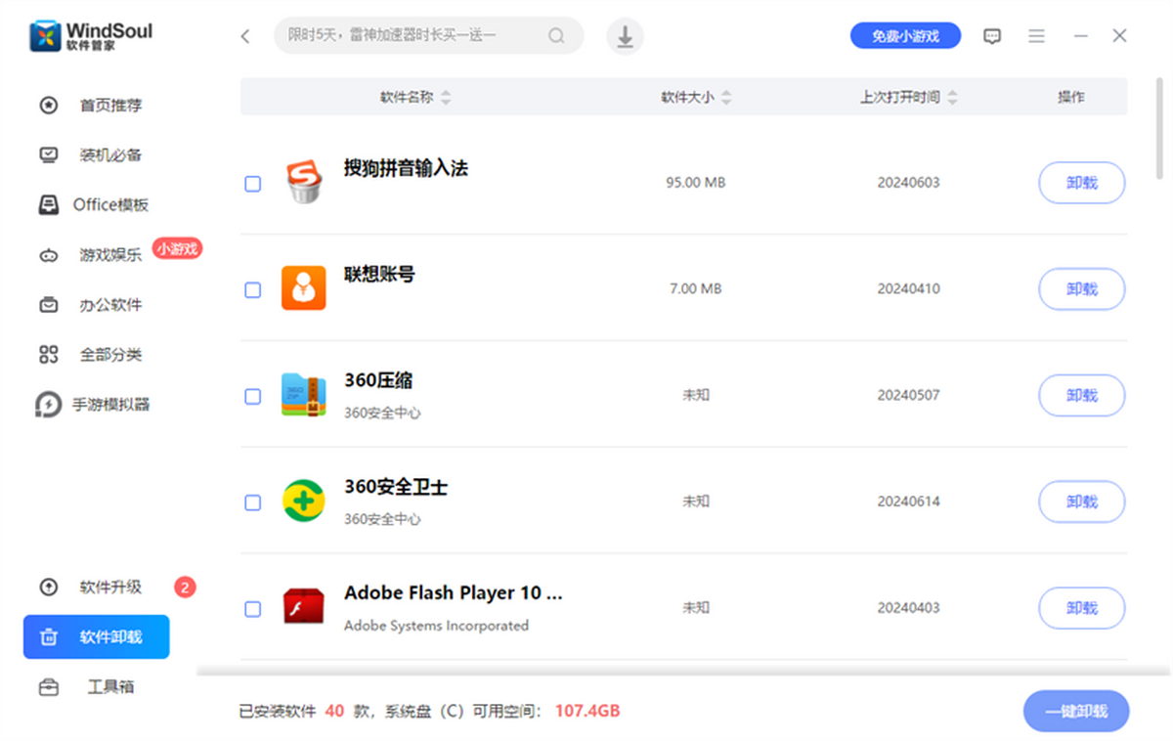Uninstall Adobe Flash Player with 卸载
The image size is (1173, 741).
pos(1081,608)
